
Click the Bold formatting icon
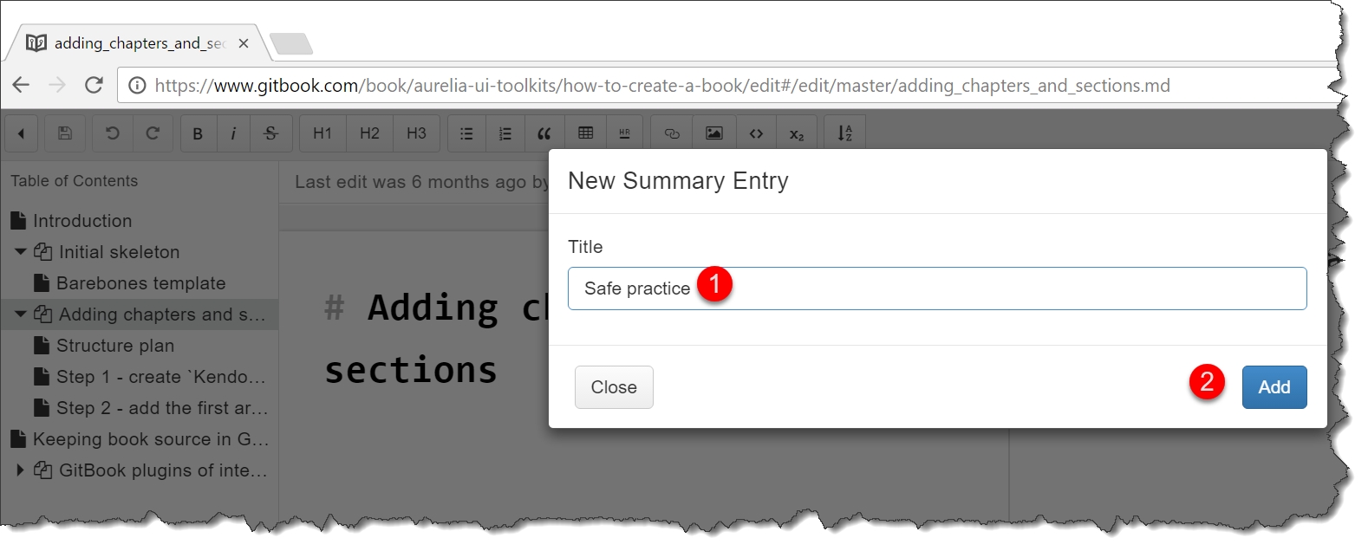pyautogui.click(x=198, y=133)
